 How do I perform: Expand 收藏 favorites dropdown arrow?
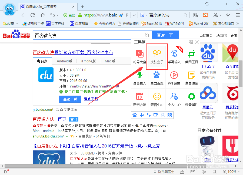pyautogui.click(x=17, y=24)
